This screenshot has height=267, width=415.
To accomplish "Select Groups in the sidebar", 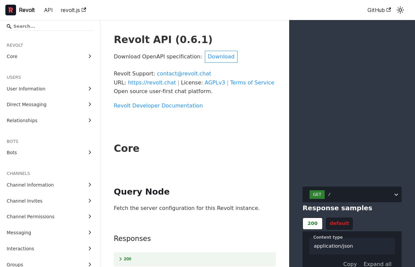I will click(x=15, y=264).
